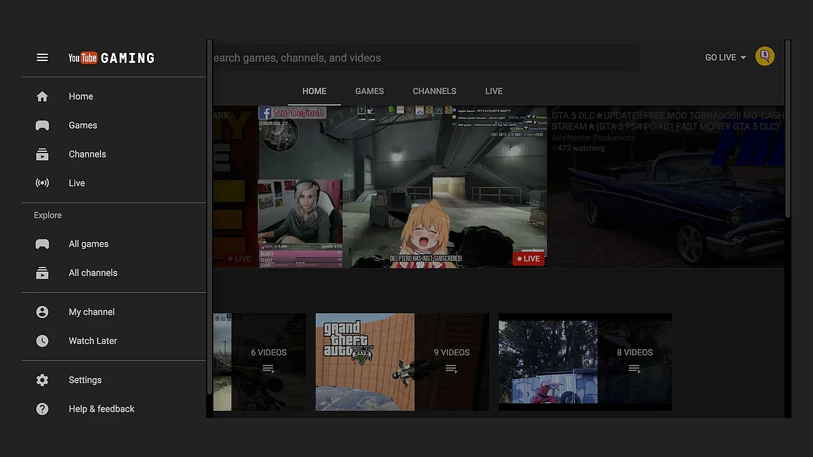This screenshot has height=457, width=813.
Task: Open the Grand Theft Auto playlist thumbnail
Action: [x=365, y=362]
